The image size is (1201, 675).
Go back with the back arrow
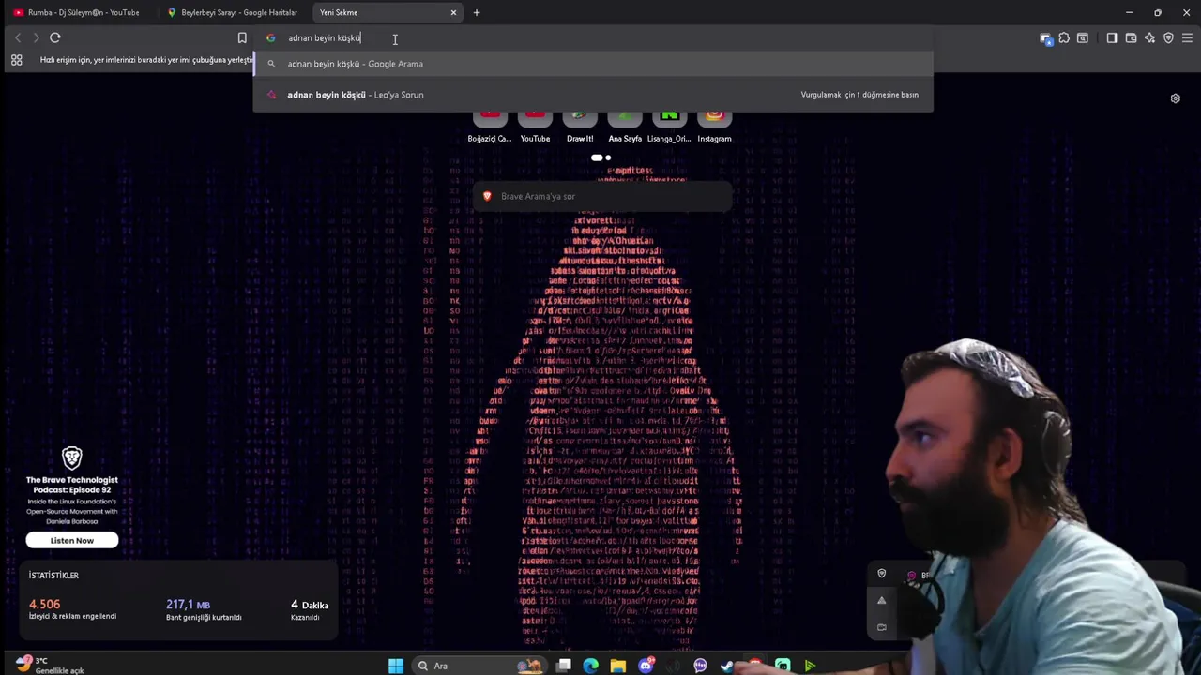point(17,37)
